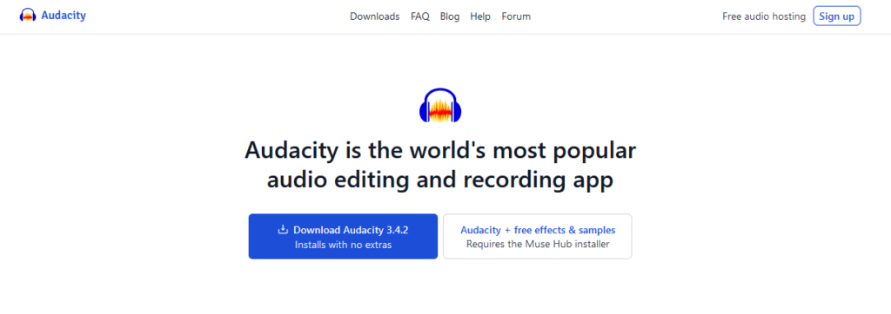Screen dimensions: 891x314
Task: Click the Audacity headphones logo in header
Action: click(x=28, y=16)
